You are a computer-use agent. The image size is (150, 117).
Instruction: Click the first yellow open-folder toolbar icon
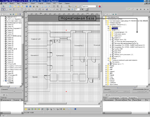pos(15,6)
